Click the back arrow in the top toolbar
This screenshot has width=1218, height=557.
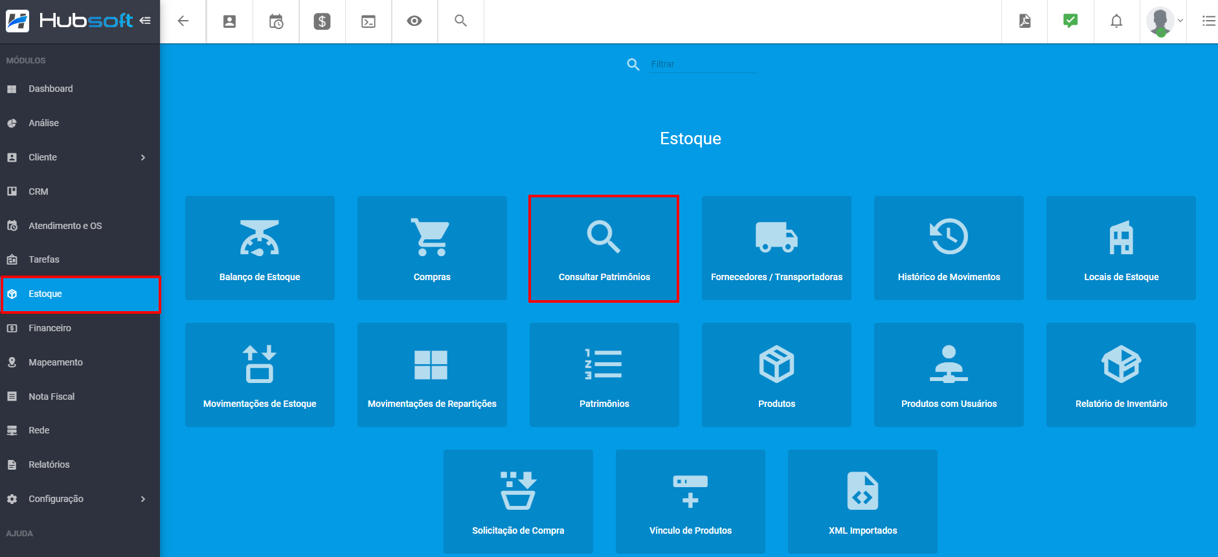pyautogui.click(x=183, y=21)
